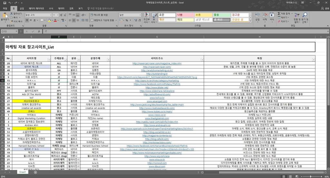
Task: Click the Undo arrow icon
Action: pos(10,3)
